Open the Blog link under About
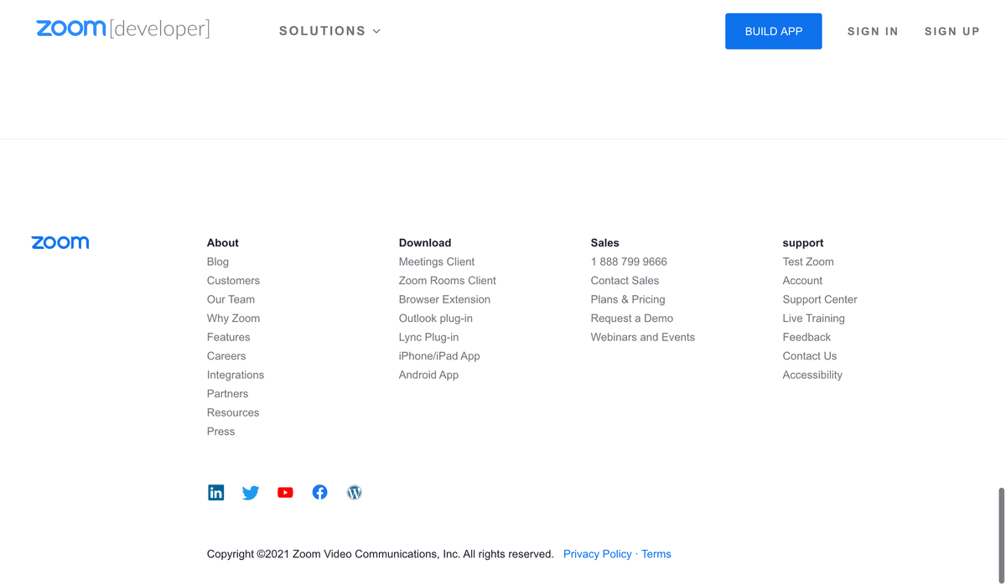This screenshot has height=585, width=1006. coord(218,261)
